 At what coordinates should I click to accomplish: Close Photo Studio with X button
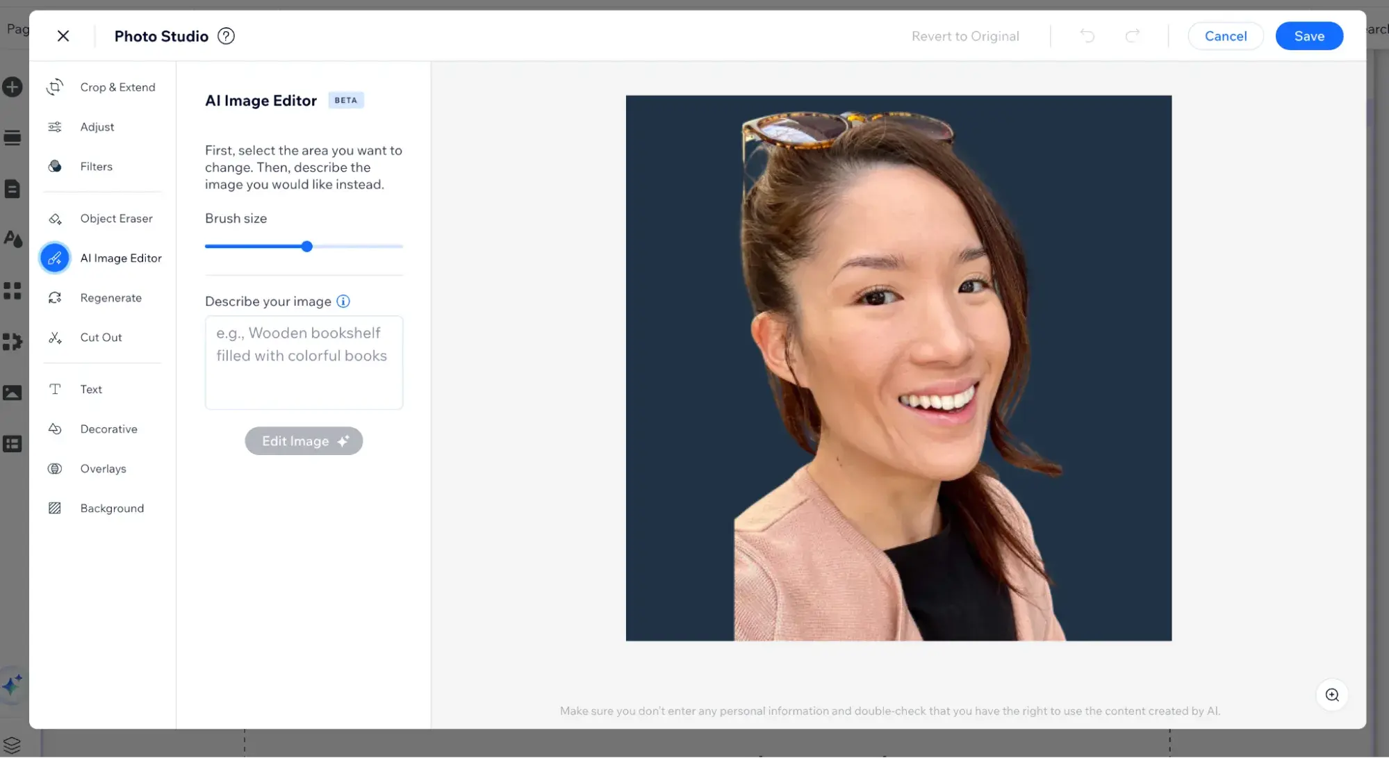63,36
